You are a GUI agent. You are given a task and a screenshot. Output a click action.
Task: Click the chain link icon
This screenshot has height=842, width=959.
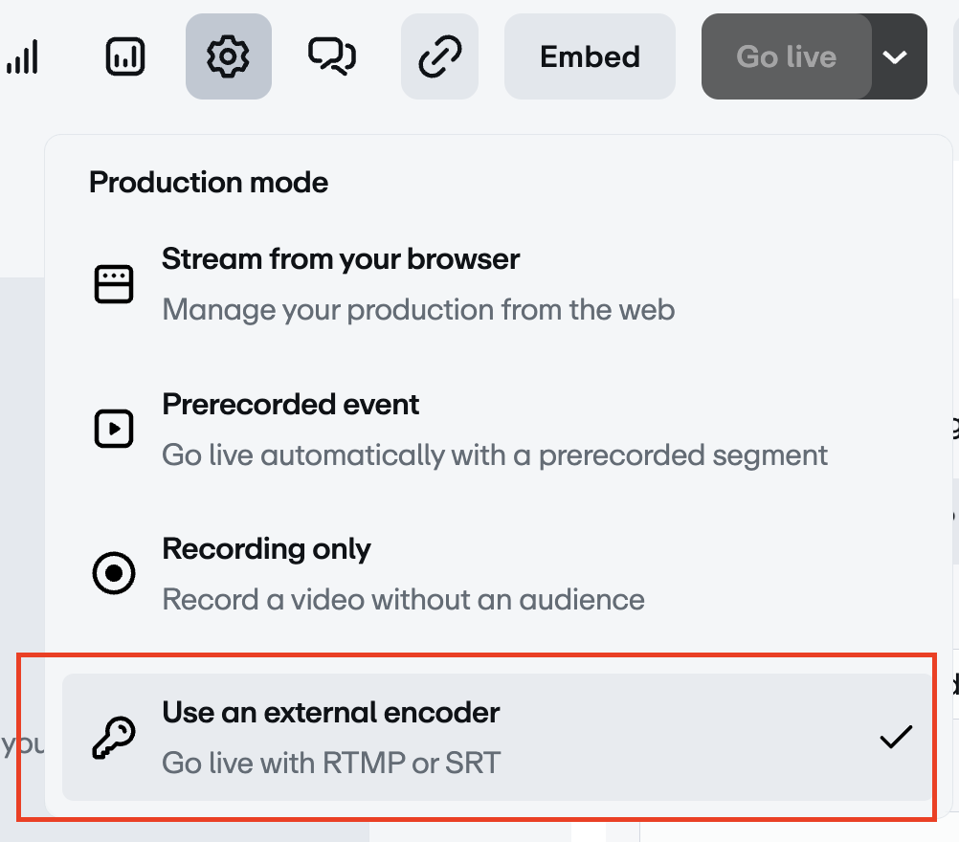pyautogui.click(x=439, y=57)
